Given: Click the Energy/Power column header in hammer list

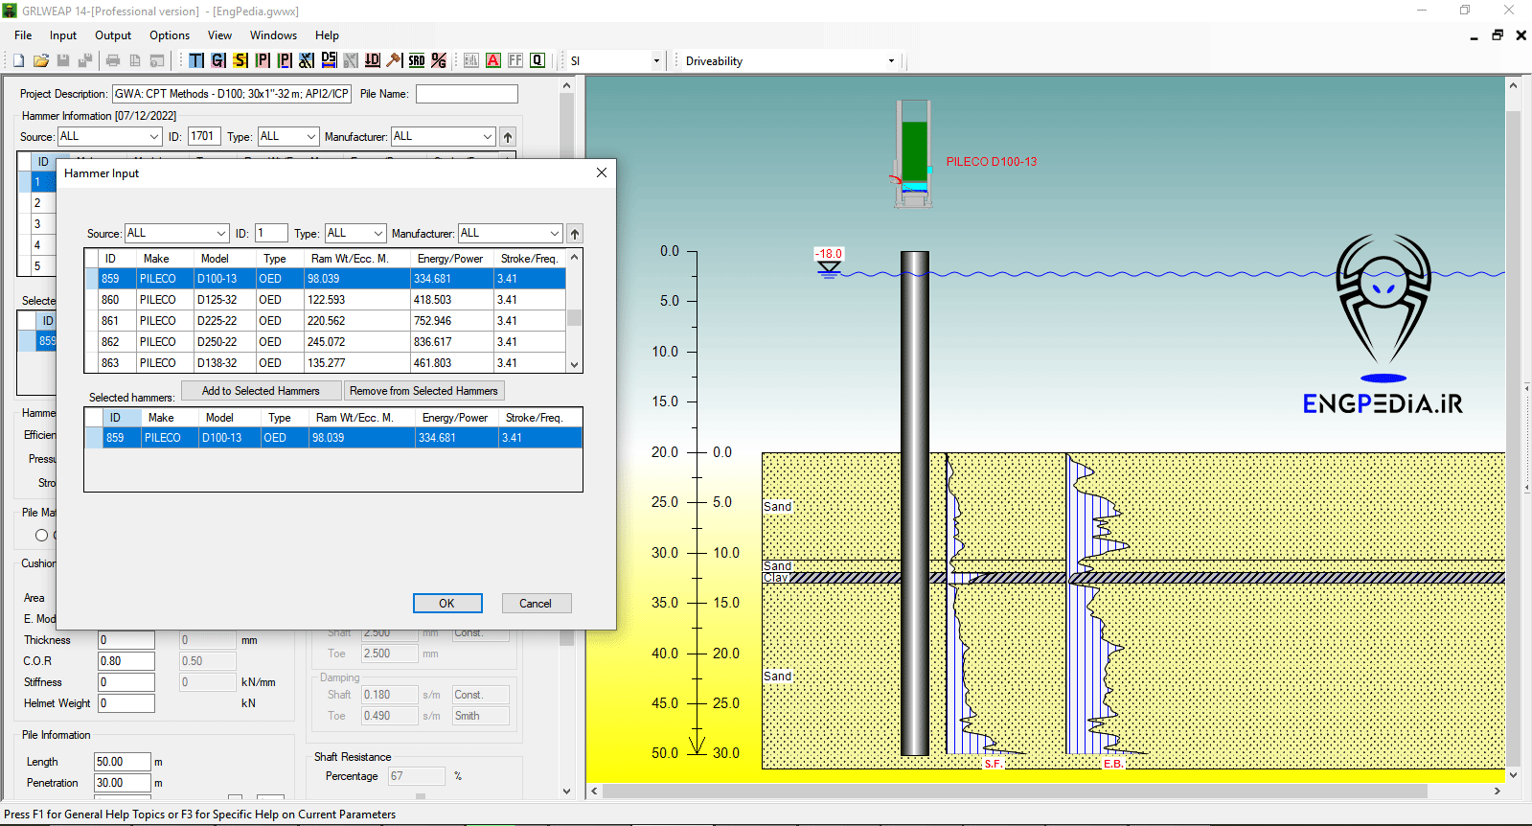Looking at the screenshot, I should tap(450, 259).
